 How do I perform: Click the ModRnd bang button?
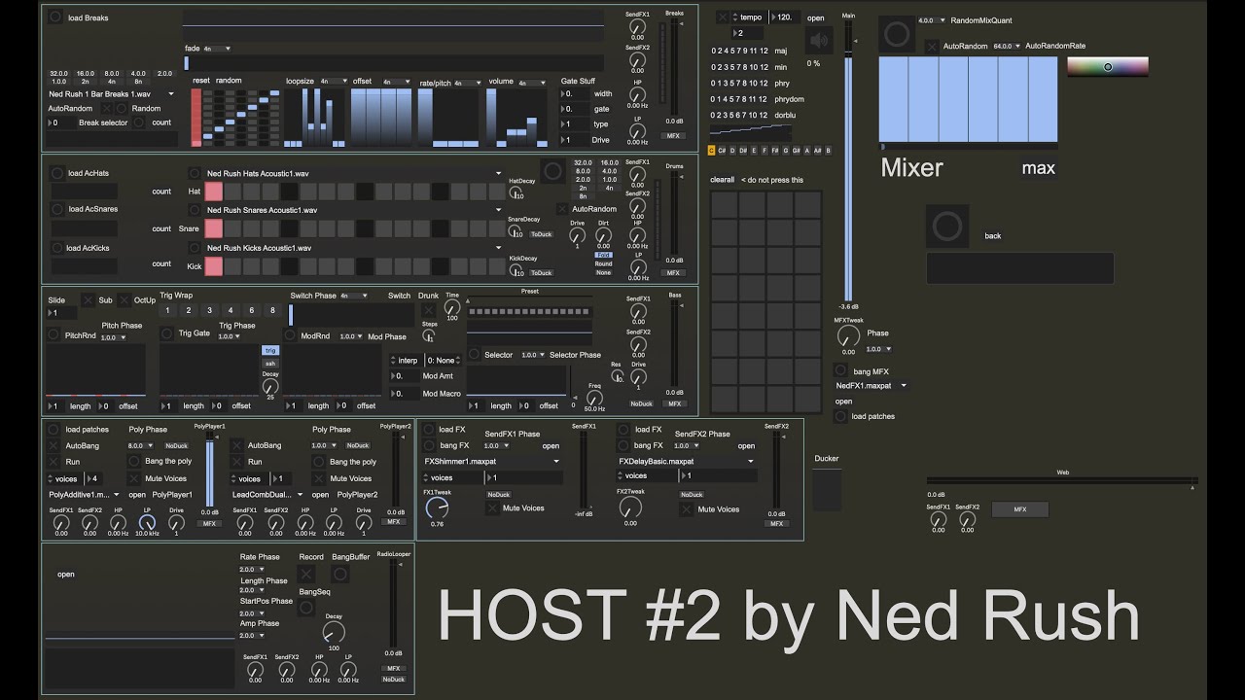pyautogui.click(x=291, y=335)
